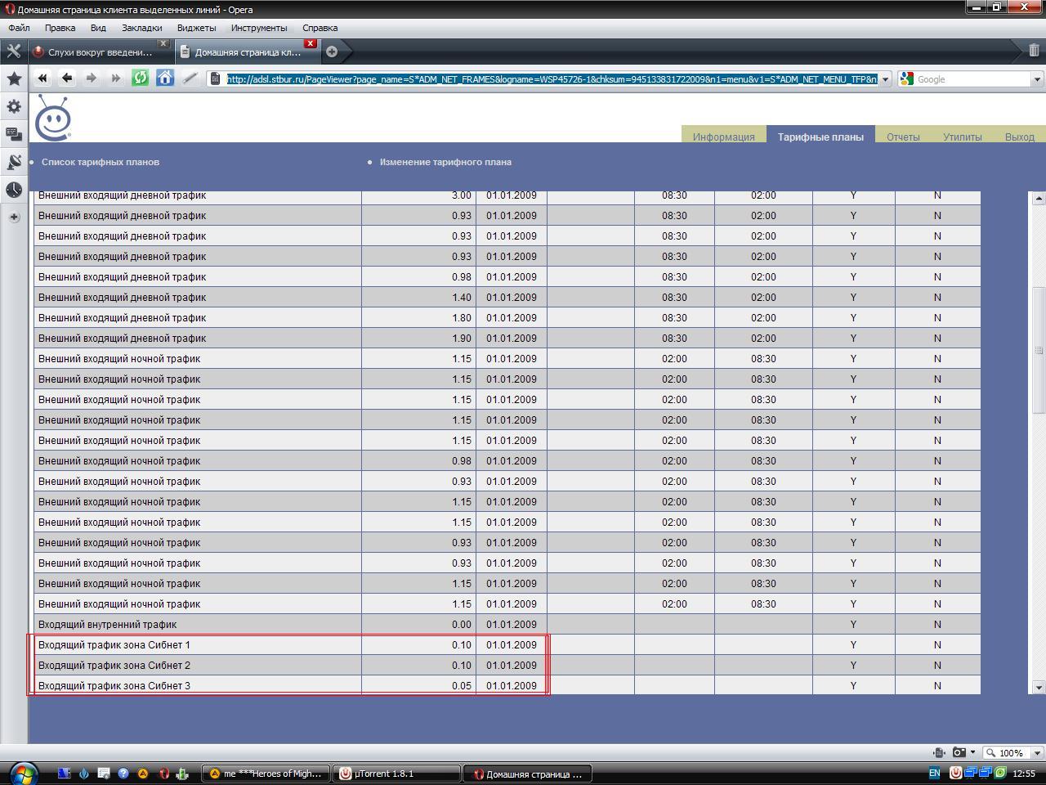The width and height of the screenshot is (1046, 785).
Task: Open the Информация tab
Action: [723, 137]
